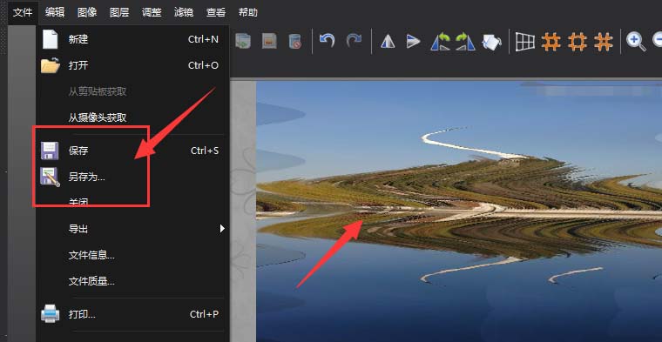The height and width of the screenshot is (342, 662).
Task: Choose 从摄像头获取 in the file menu
Action: coord(133,117)
